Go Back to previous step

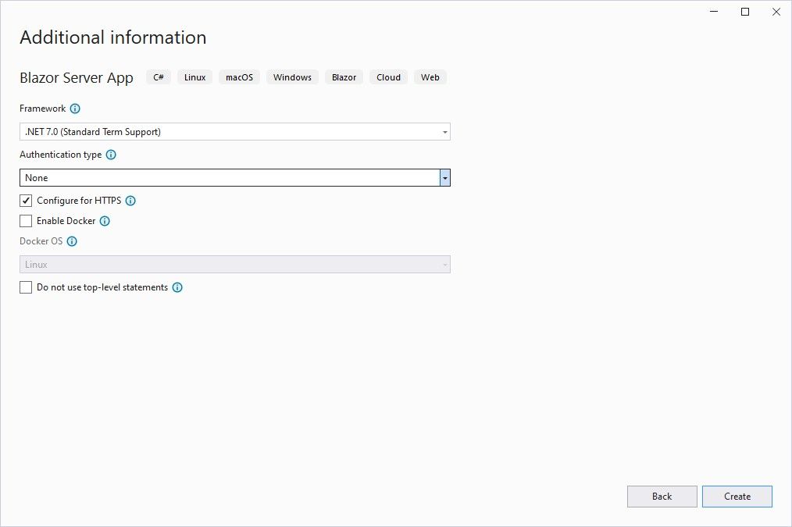coord(662,497)
